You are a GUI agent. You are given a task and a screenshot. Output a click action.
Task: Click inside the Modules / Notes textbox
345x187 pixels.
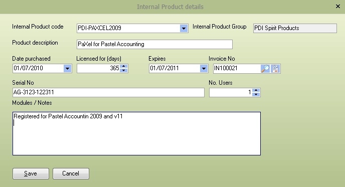136,133
